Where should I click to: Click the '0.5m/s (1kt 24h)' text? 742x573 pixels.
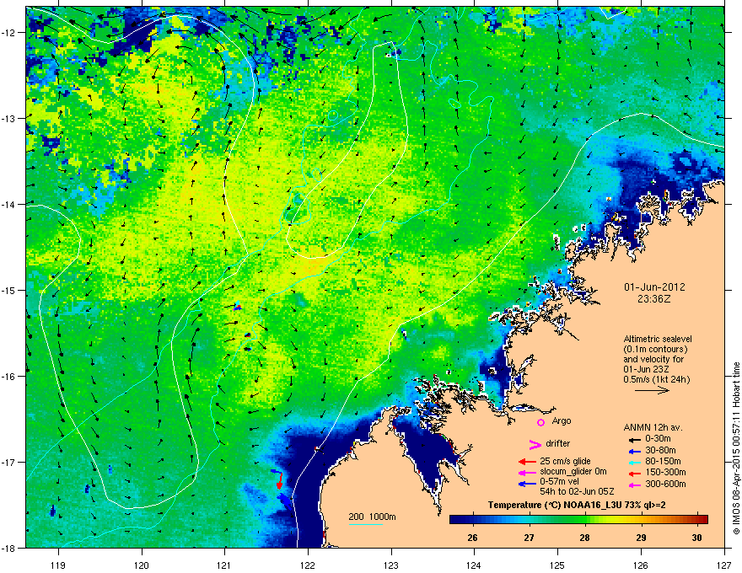pos(656,380)
